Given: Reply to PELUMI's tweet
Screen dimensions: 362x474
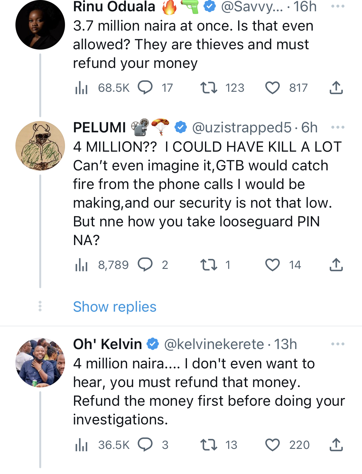Looking at the screenshot, I should 145,265.
